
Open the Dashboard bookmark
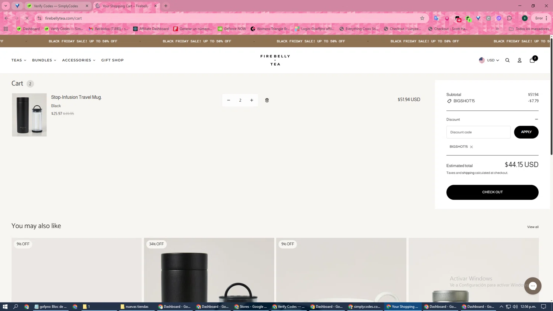pos(28,29)
